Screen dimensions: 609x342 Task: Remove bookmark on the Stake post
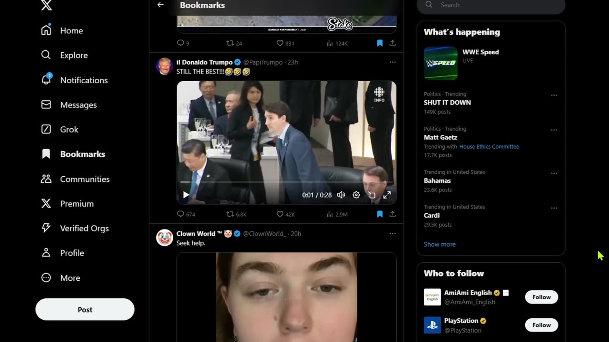(380, 43)
